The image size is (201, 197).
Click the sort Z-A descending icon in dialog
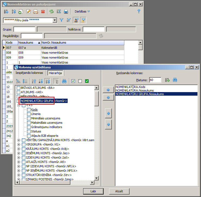[x=41, y=81]
